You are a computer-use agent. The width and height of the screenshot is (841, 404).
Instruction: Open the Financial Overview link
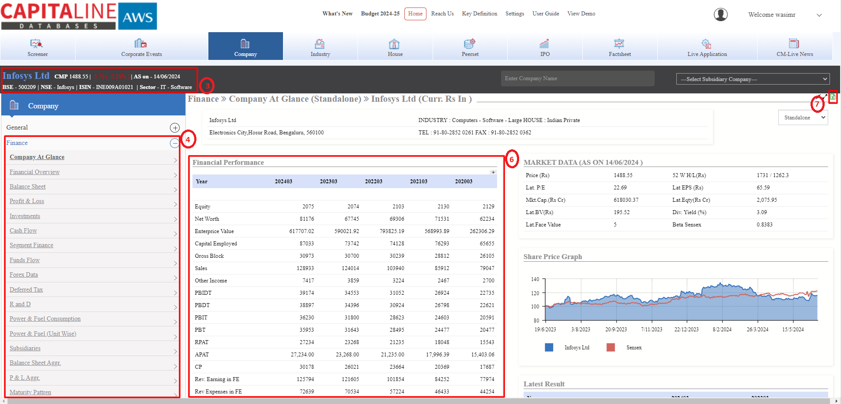click(34, 172)
